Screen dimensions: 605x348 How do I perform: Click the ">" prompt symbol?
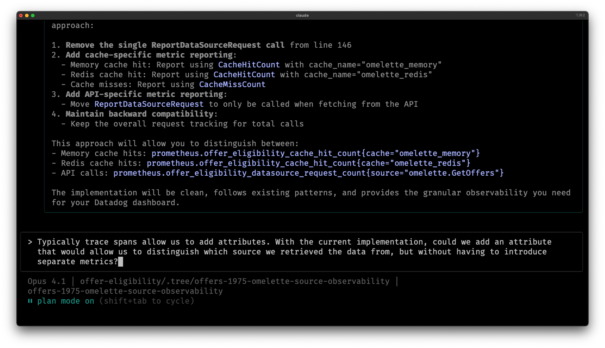click(x=30, y=242)
